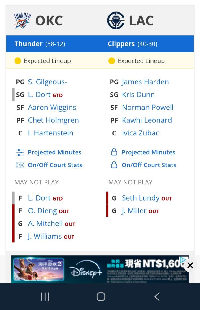Close the Disney+ ad banner

pos(190,265)
